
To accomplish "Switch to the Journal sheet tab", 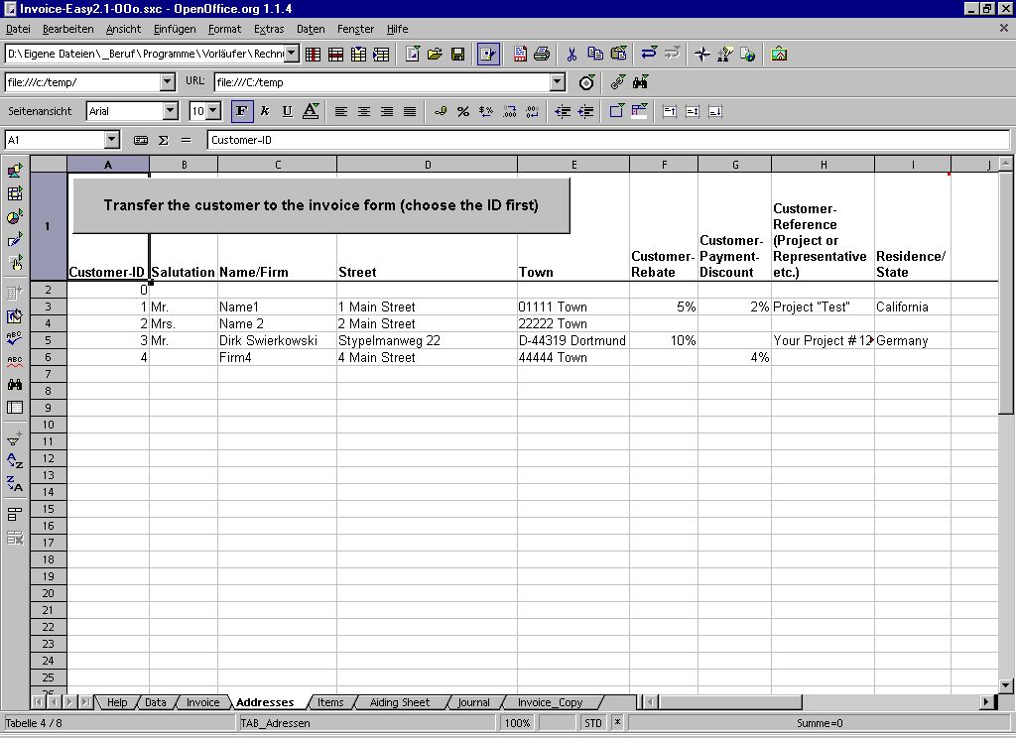I will [473, 702].
